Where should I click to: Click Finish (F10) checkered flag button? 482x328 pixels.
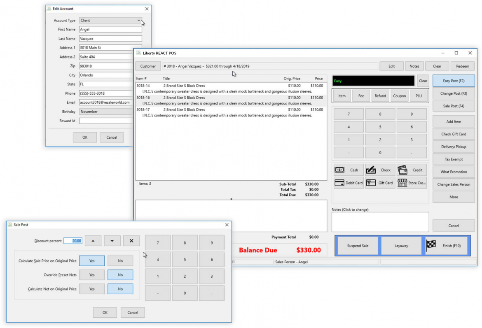tap(447, 246)
